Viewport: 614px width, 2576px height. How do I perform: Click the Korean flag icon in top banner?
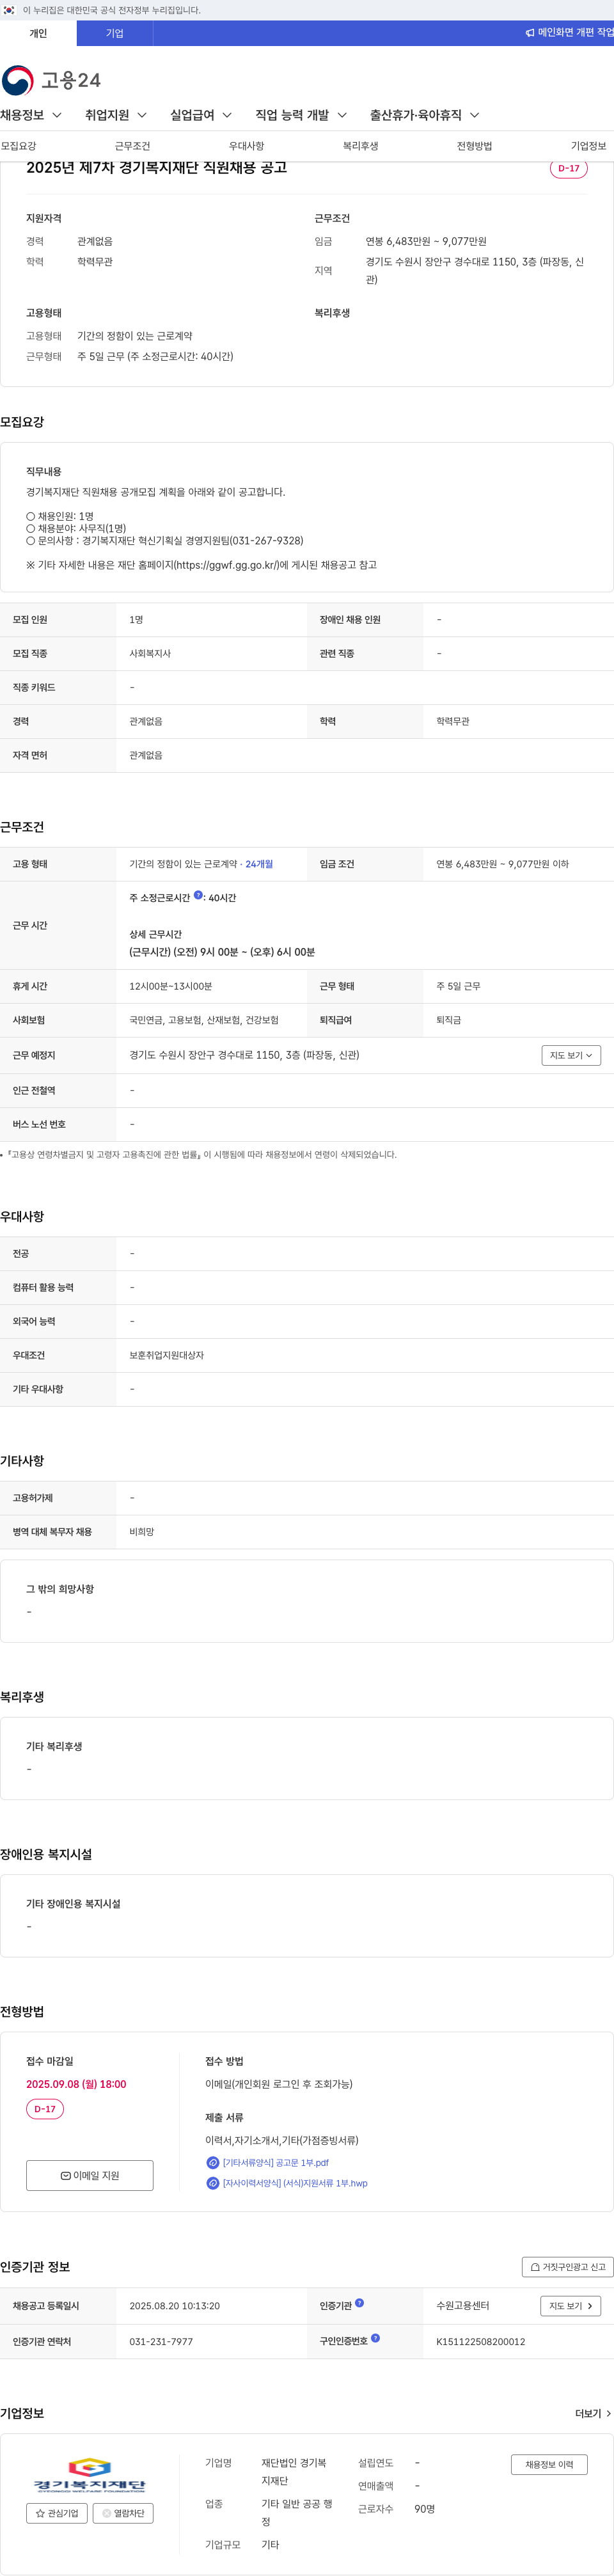[x=9, y=10]
